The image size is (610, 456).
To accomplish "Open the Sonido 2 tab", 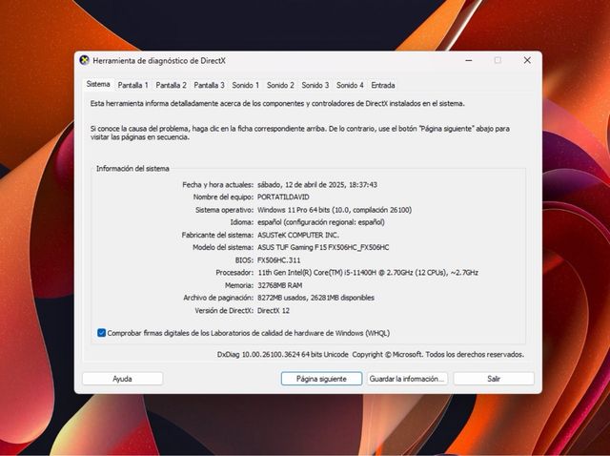I will click(280, 85).
